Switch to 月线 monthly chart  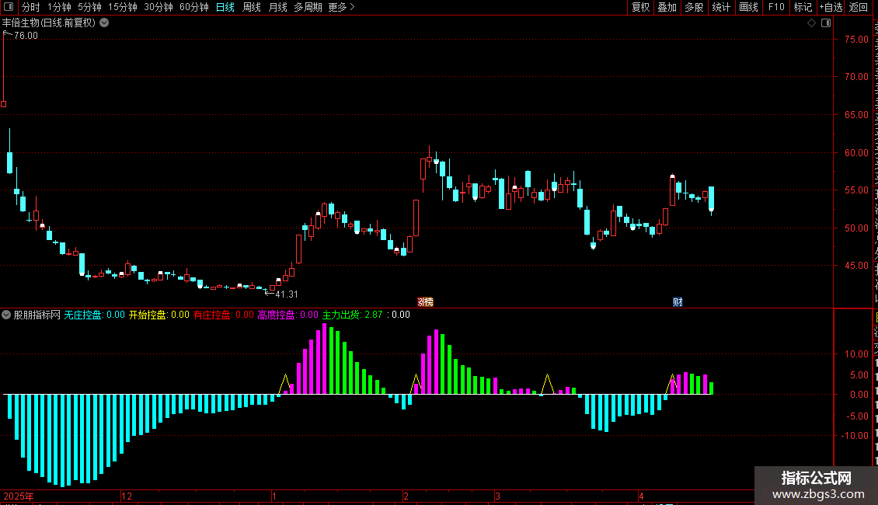click(277, 7)
